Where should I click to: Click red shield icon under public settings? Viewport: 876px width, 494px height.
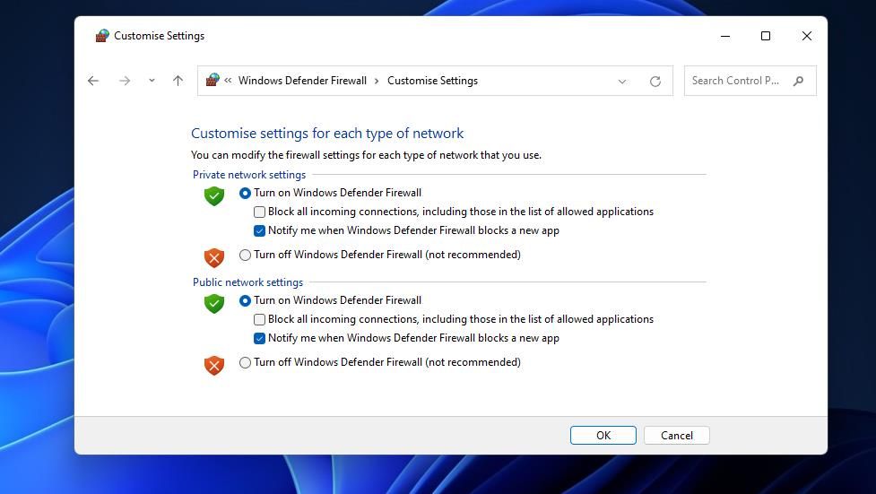[x=214, y=366]
